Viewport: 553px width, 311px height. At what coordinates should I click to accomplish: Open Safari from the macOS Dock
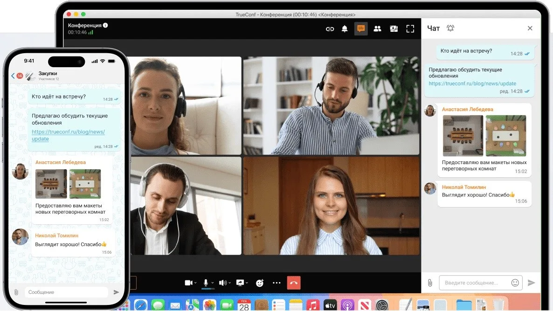tap(140, 305)
